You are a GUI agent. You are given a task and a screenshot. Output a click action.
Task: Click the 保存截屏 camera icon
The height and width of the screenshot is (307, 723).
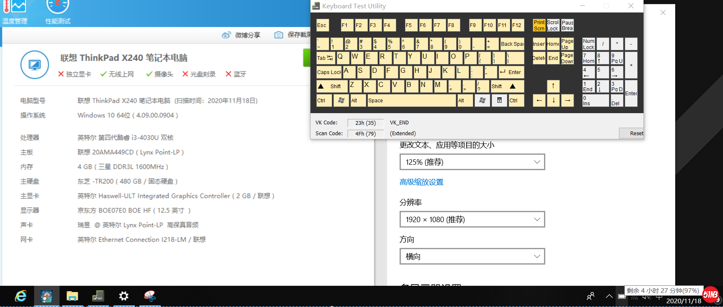[x=278, y=35]
